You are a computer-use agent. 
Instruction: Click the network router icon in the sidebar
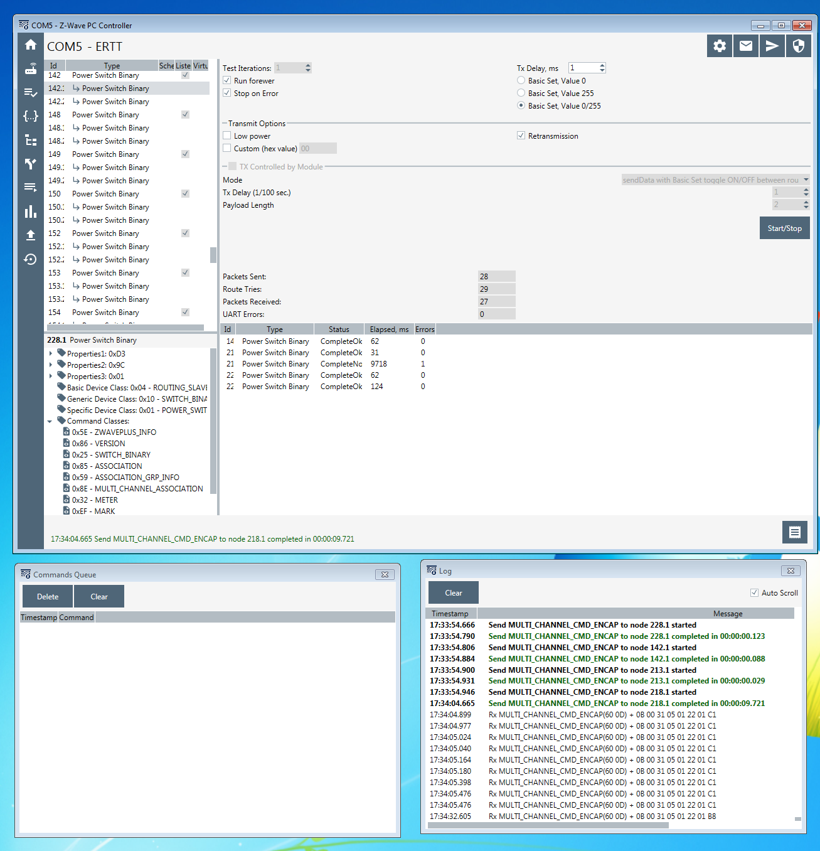point(30,69)
